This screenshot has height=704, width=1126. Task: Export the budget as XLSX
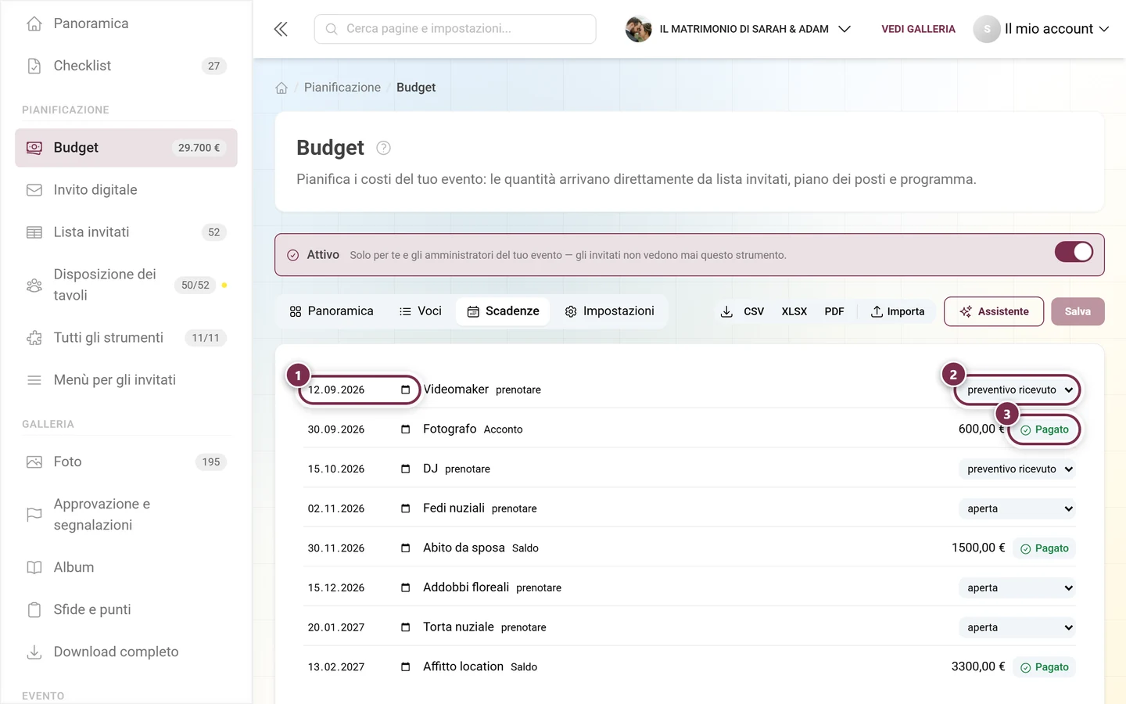click(794, 311)
